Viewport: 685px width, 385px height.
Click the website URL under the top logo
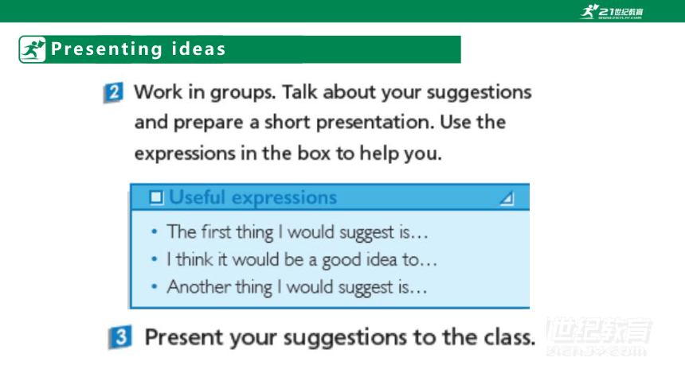[x=620, y=17]
